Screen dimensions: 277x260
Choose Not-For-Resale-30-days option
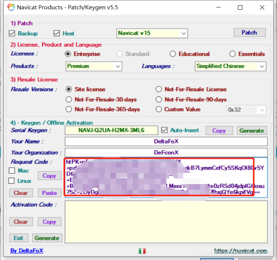(x=69, y=99)
